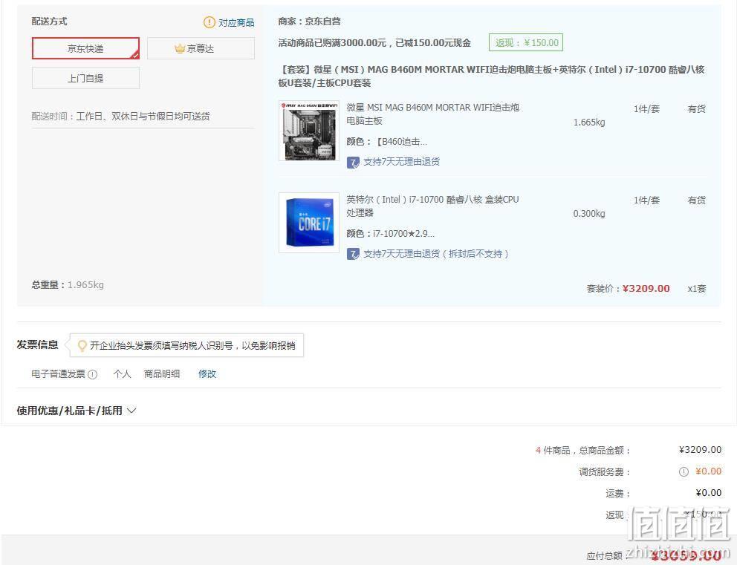Click the 返现：¥150.00 green badge
Image resolution: width=737 pixels, height=565 pixels.
pyautogui.click(x=526, y=43)
